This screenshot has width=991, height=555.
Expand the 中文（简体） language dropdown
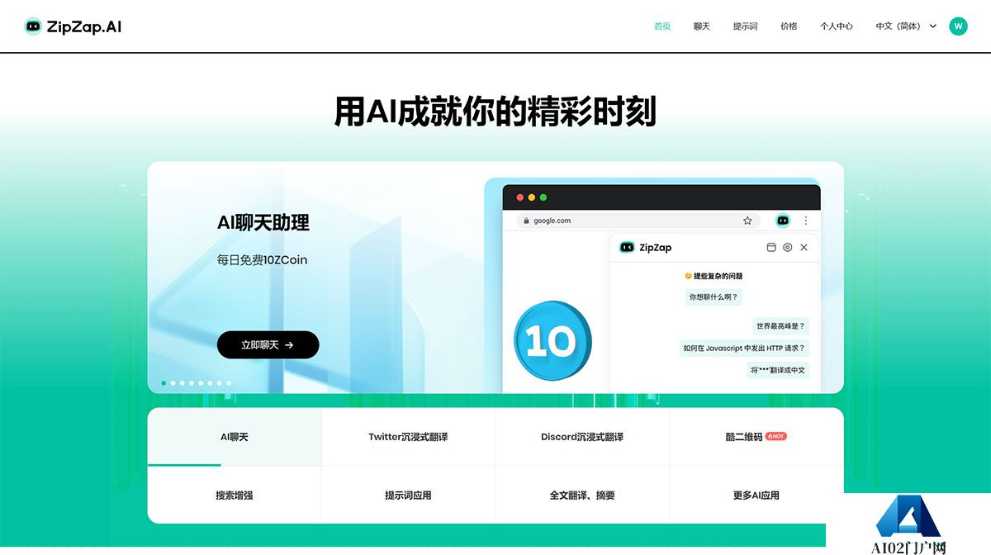906,26
